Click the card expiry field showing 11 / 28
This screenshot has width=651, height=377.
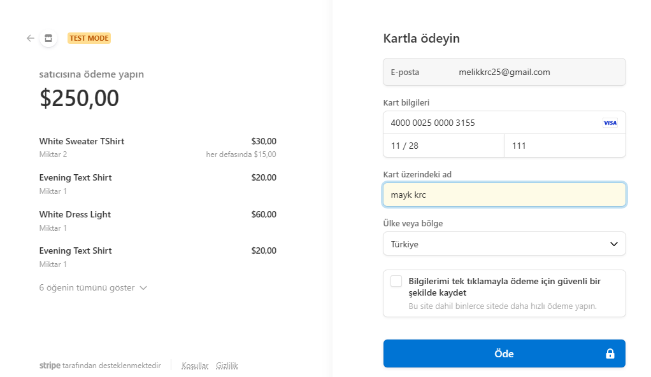pos(443,146)
